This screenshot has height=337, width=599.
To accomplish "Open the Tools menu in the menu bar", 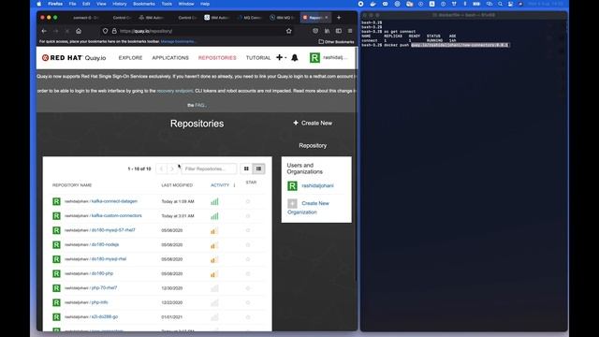I will pos(167,4).
